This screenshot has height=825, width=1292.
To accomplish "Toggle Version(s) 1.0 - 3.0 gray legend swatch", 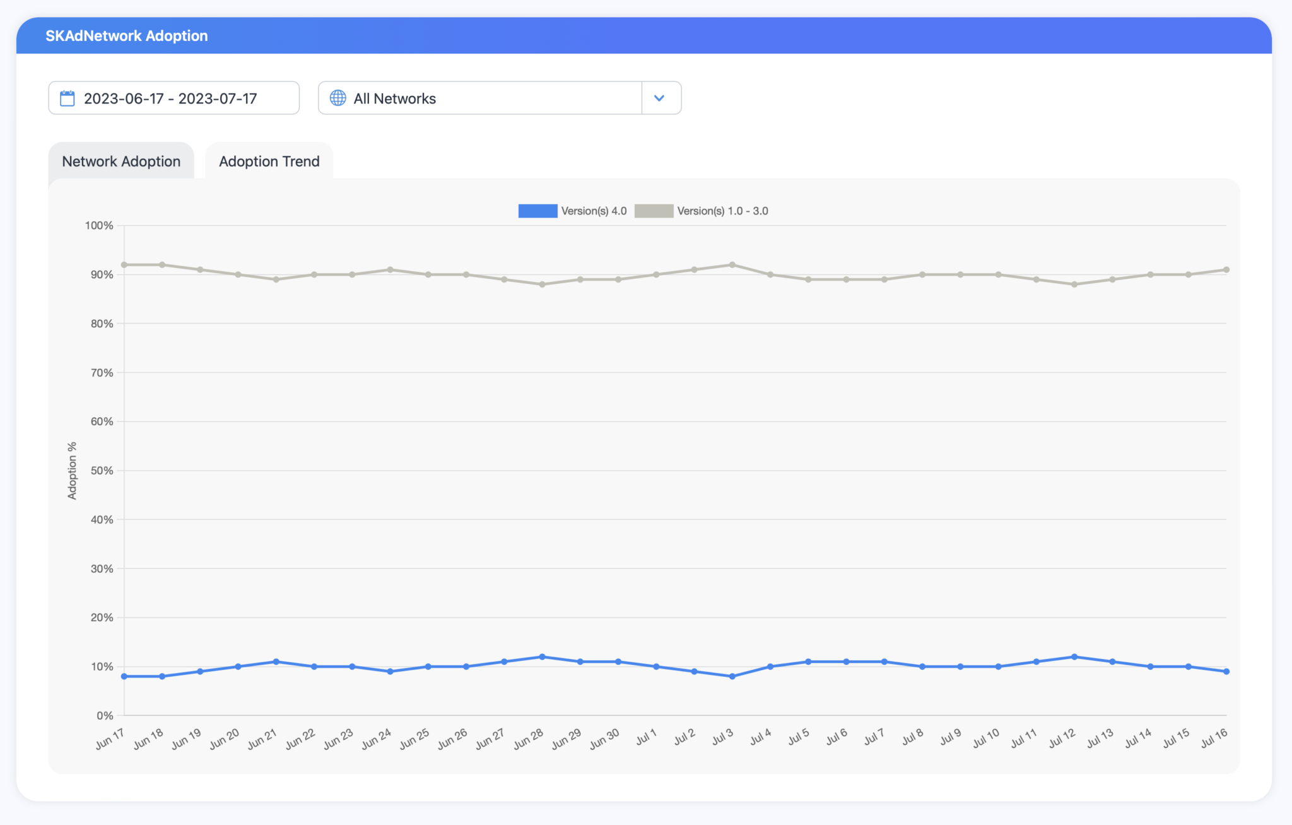I will (x=654, y=211).
